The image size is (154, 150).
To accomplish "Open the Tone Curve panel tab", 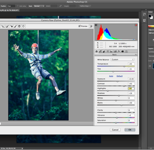I will pos(100,51).
